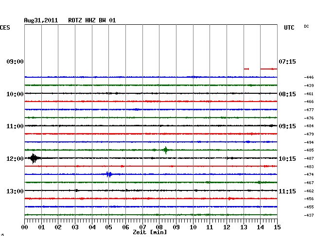Click the 07 minute axis label

(142, 227)
